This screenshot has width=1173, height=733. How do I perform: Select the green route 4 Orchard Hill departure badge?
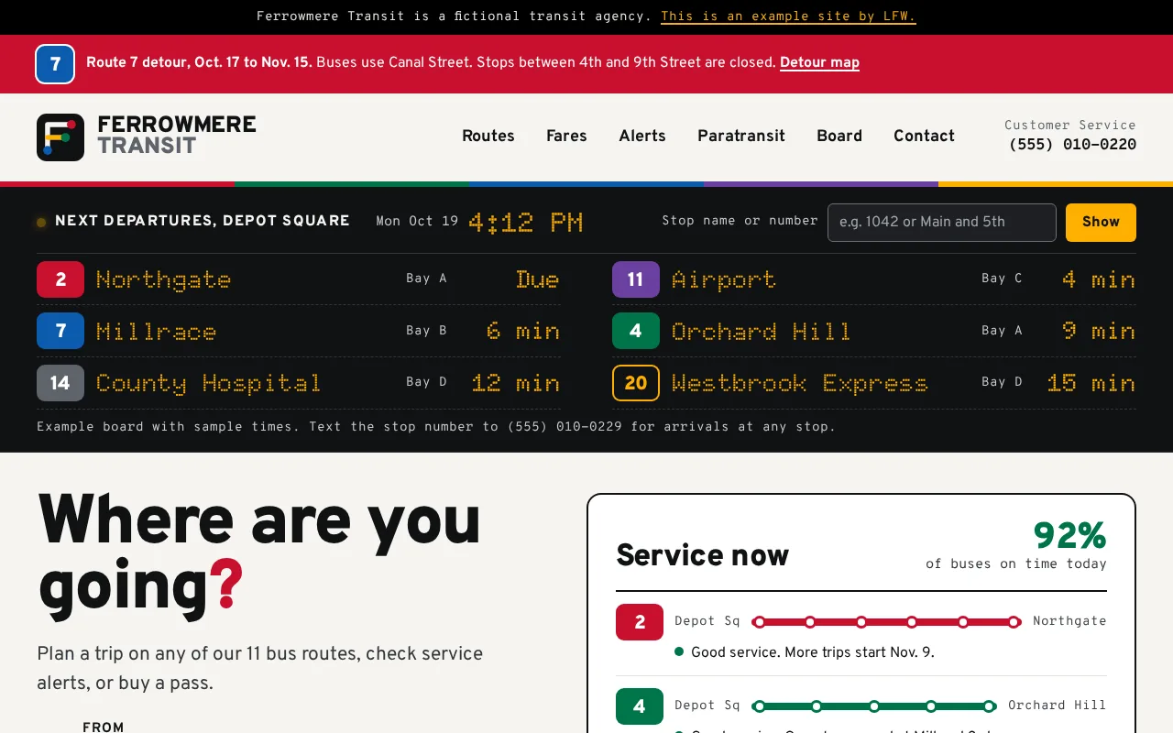636,331
